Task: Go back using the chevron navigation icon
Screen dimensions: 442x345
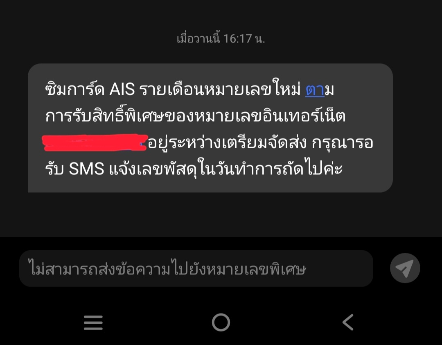Action: (x=348, y=322)
